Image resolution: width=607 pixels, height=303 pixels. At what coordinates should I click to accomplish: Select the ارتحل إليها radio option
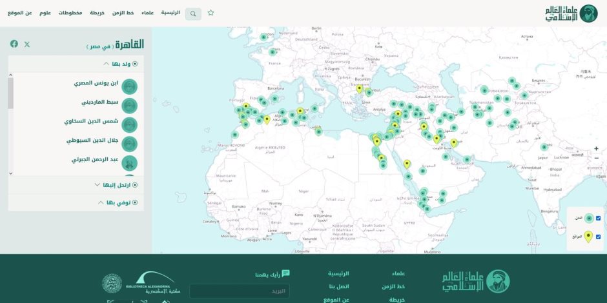(x=135, y=185)
